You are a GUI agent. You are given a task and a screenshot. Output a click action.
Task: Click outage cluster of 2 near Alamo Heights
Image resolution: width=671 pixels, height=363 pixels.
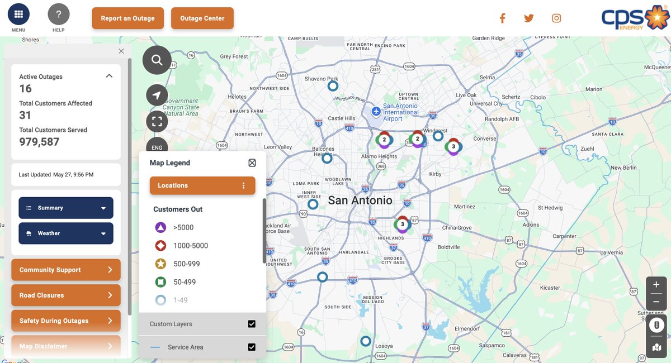coord(384,140)
